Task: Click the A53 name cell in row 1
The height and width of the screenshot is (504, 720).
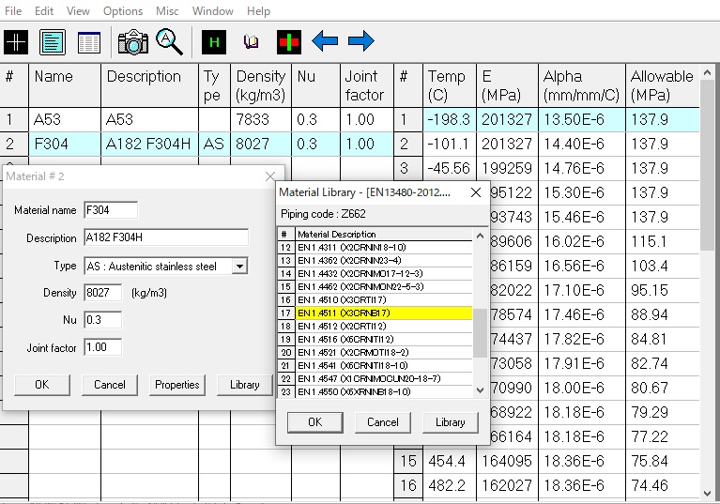Action: coord(65,120)
